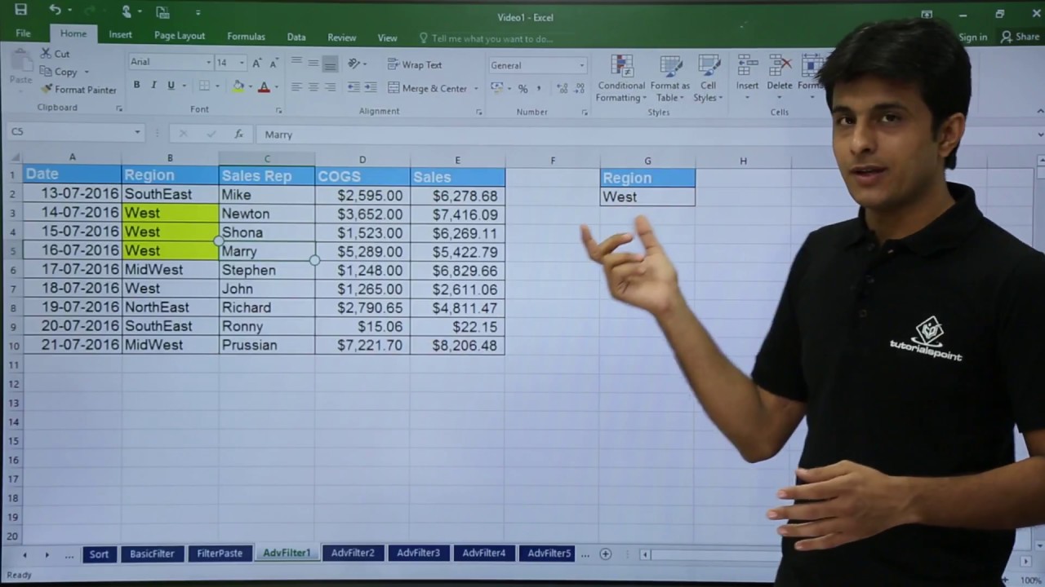Toggle middle vertical alignment
Viewport: 1045px width, 587px height.
(313, 64)
